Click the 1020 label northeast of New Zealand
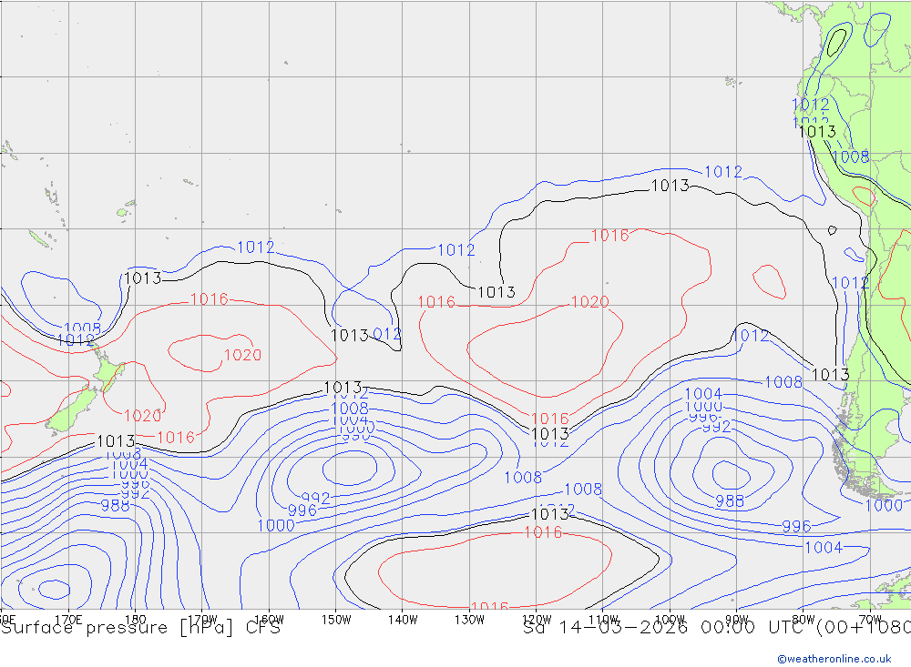Screen dimensions: 911x667 coord(242,355)
